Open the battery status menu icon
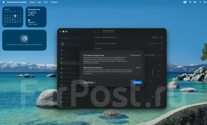The width and height of the screenshot is (207, 125). coord(195,2)
